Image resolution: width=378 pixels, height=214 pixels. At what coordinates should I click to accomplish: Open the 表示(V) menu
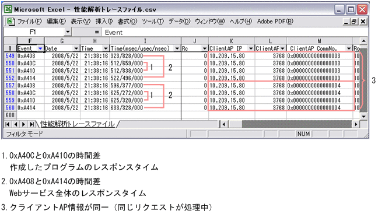pos(80,22)
